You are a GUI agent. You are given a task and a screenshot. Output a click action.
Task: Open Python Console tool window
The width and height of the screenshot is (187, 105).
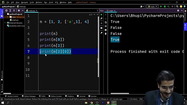tap(55, 96)
